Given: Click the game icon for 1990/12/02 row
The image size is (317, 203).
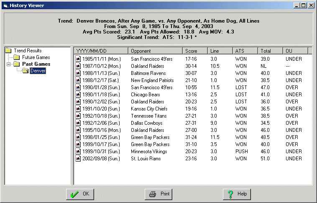Looking at the screenshot, I should point(78,102).
